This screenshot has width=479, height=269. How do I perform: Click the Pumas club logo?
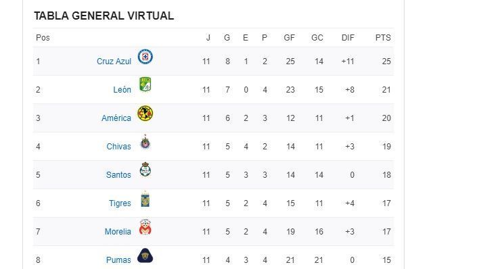[145, 255]
